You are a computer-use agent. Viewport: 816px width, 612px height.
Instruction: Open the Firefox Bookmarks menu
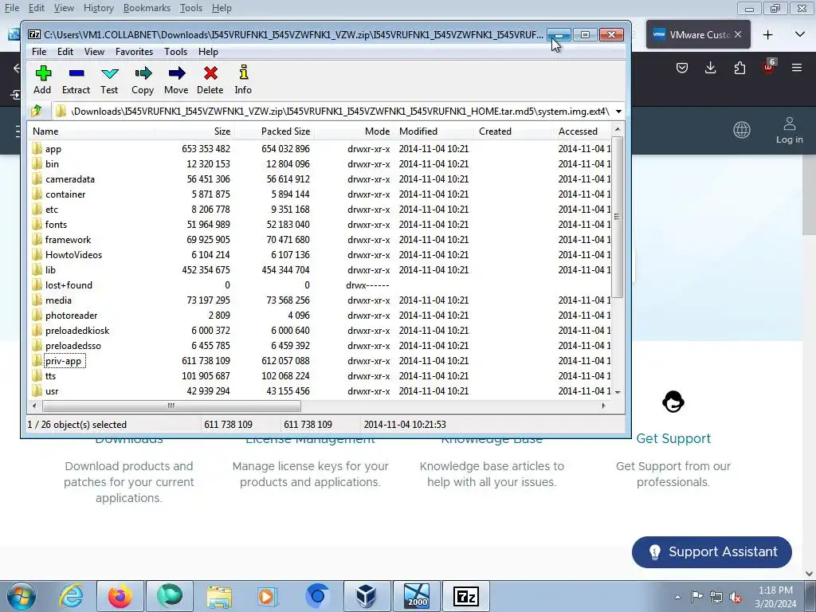coord(147,8)
